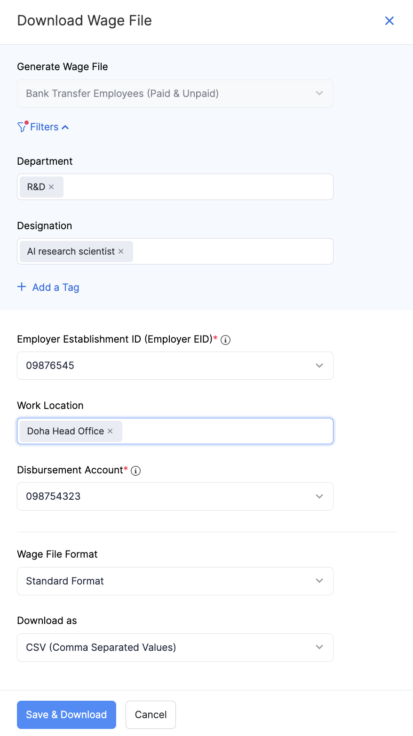The height and width of the screenshot is (736, 413).
Task: Click the plus icon next to Add a Tag
Action: [22, 286]
